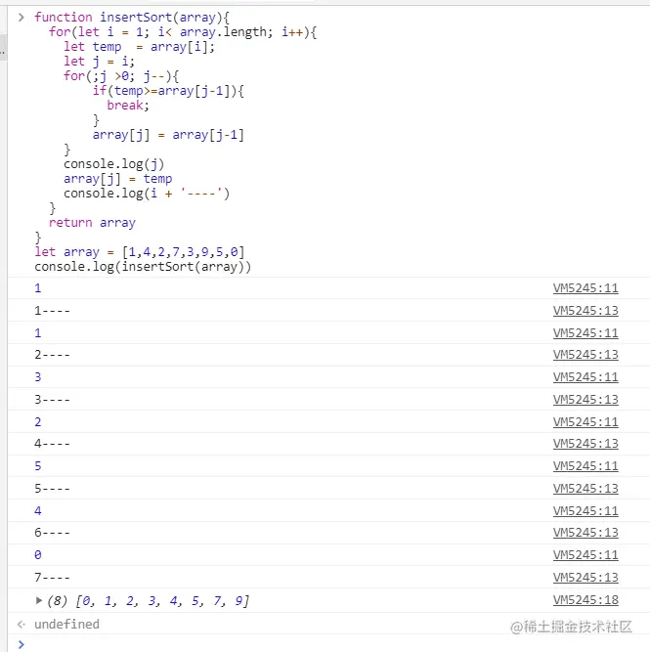Click the 'let array = [1,4,2,7,3,9,5,0]' line
Image resolution: width=650 pixels, height=652 pixels.
140,252
